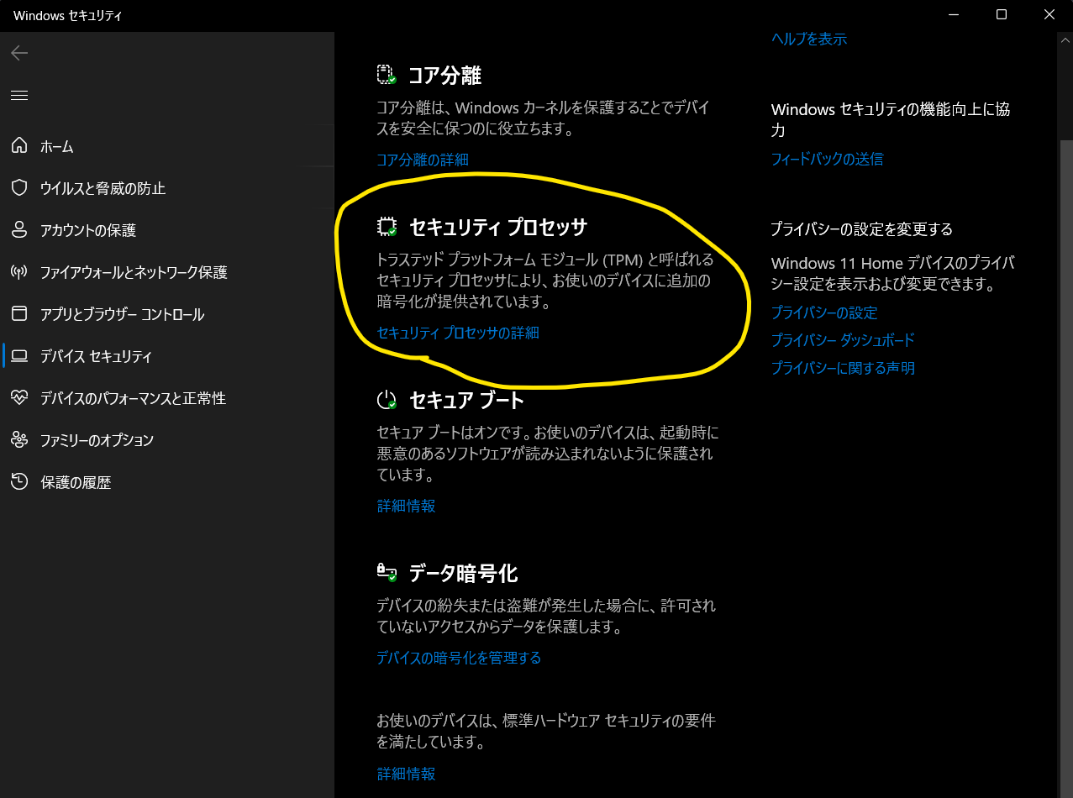Open セキュリティ プロセッサの詳細 link
This screenshot has width=1073, height=798.
458,333
